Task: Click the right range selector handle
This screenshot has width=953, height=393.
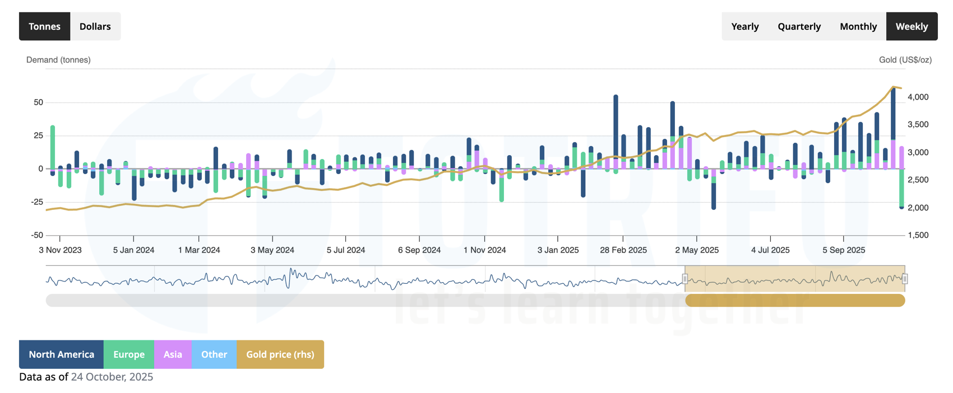Action: [x=905, y=279]
